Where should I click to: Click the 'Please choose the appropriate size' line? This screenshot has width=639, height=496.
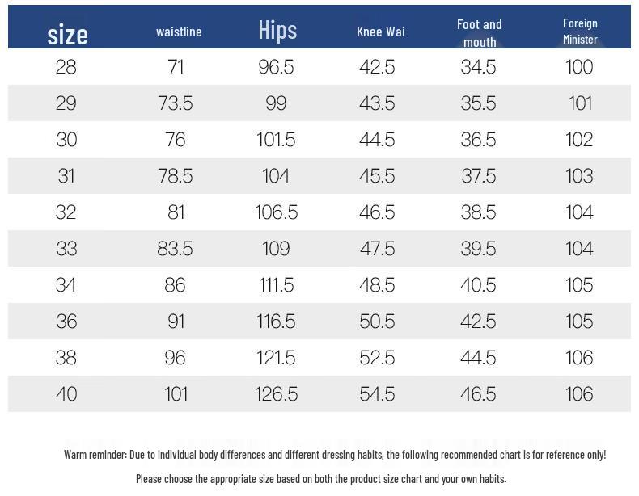tap(320, 479)
